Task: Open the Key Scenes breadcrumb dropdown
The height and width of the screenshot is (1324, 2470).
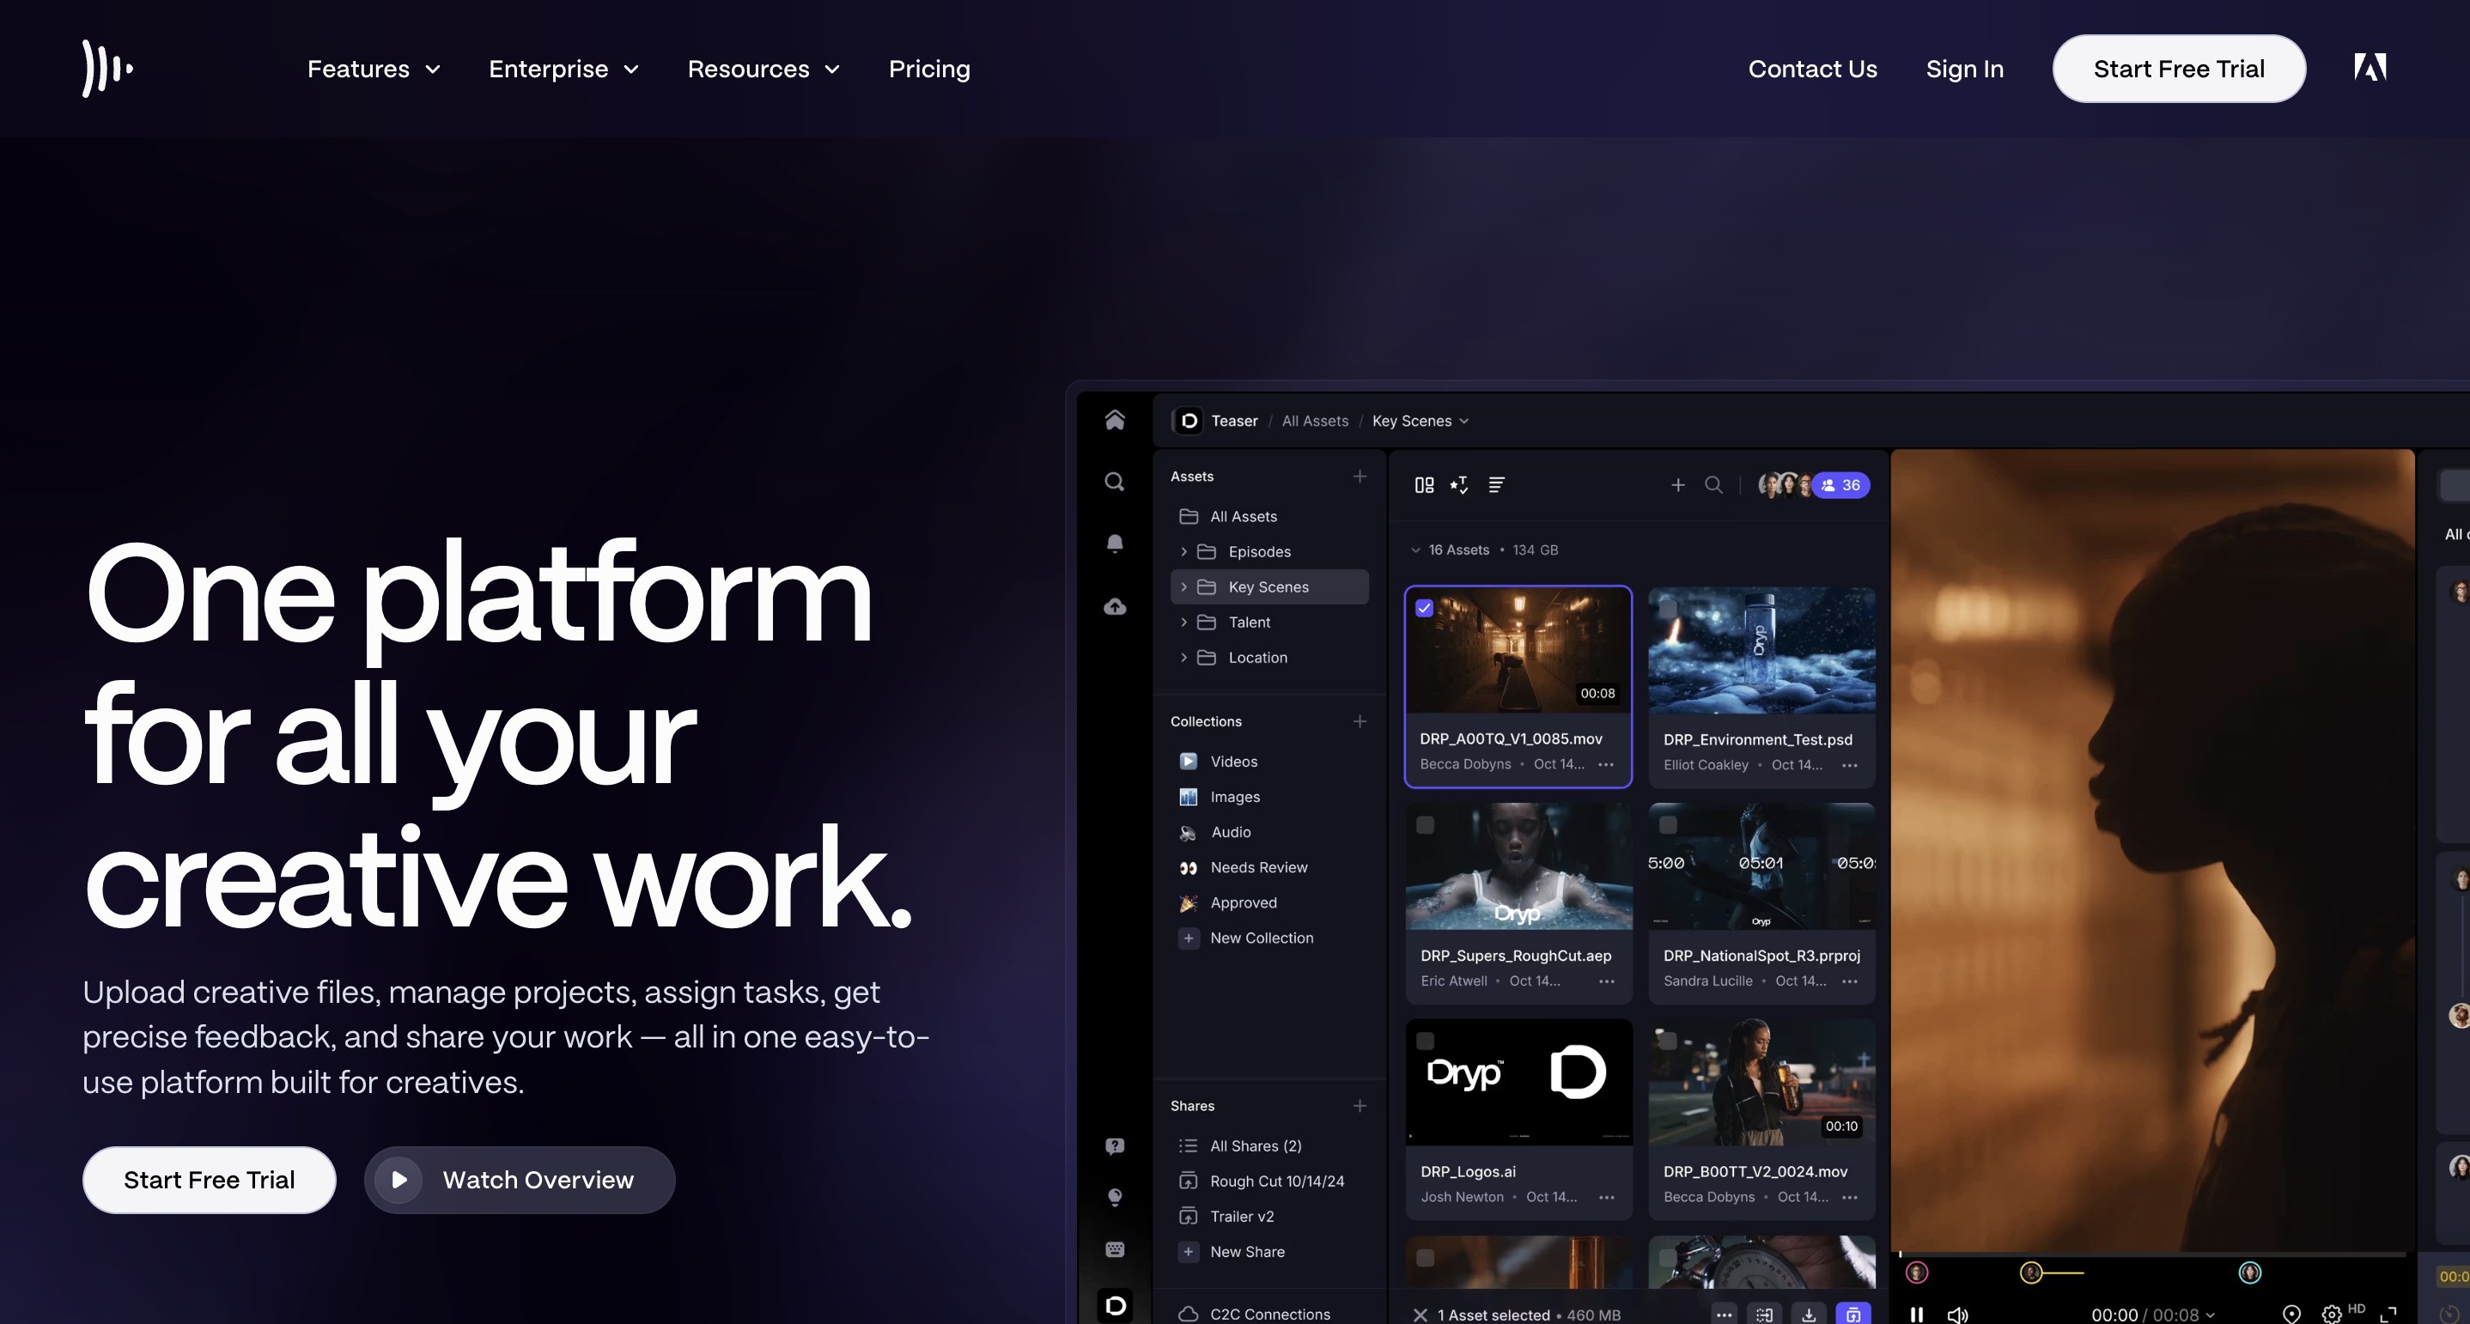Action: 1420,421
